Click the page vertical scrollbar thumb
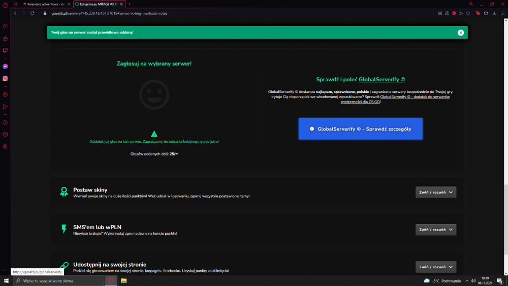The width and height of the screenshot is (508, 286). (x=506, y=219)
